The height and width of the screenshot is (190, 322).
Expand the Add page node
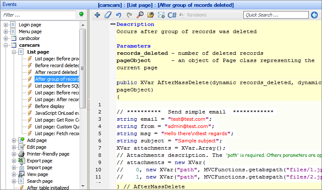click(x=14, y=140)
